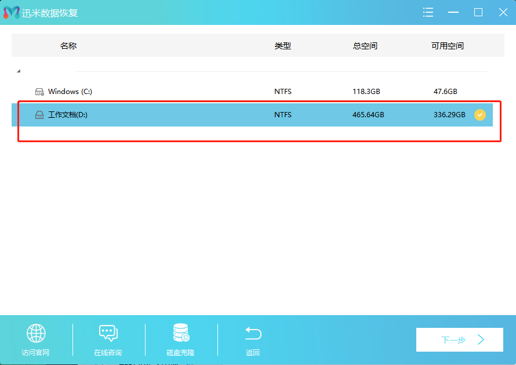Sort by the 可用空间 column header
This screenshot has height=365, width=516.
click(x=447, y=46)
